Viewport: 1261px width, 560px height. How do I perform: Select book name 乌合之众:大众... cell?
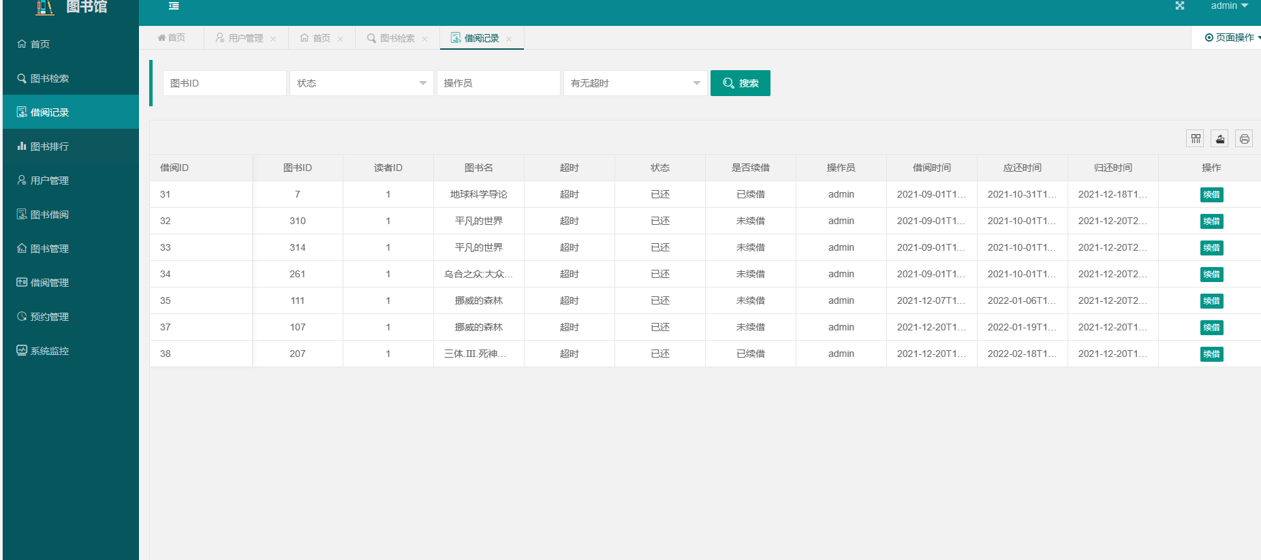pyautogui.click(x=479, y=274)
